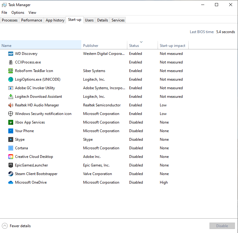Image resolution: width=238 pixels, height=233 pixels.
Task: Open the App history tab
Action: click(55, 20)
